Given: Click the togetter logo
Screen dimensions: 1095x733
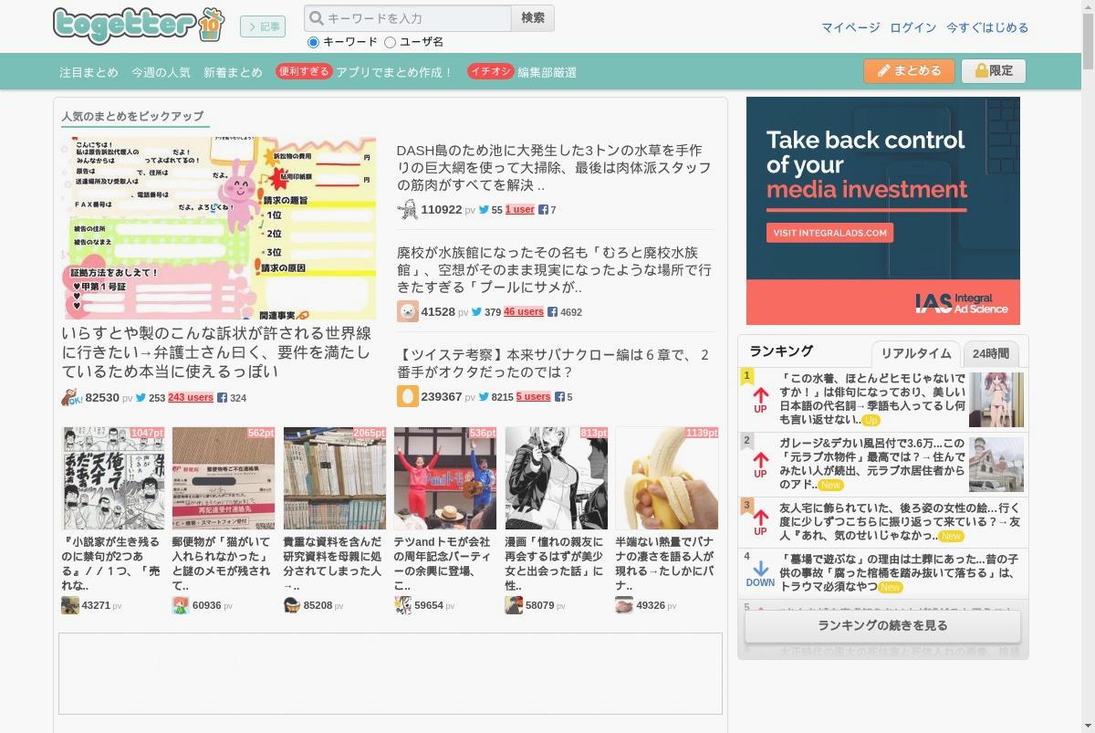Looking at the screenshot, I should (138, 25).
